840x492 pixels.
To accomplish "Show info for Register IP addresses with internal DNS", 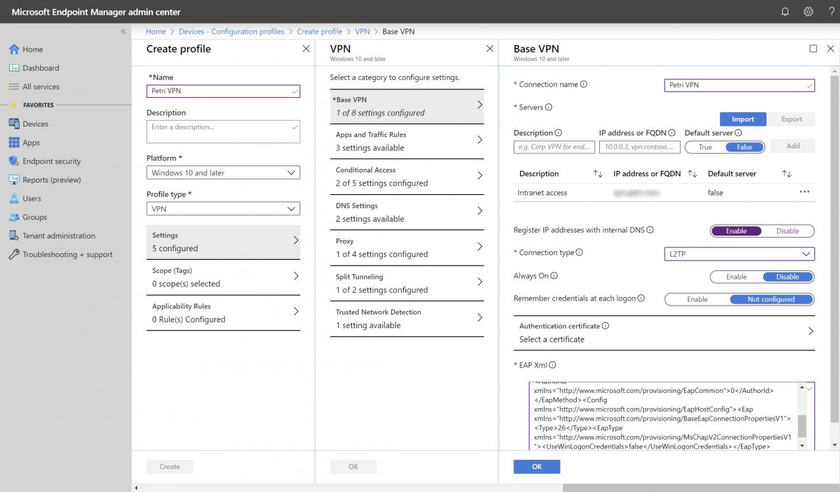I will point(650,230).
